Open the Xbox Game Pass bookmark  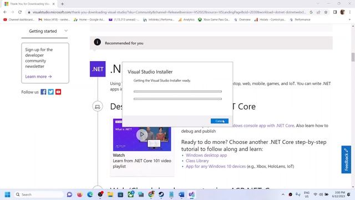click(214, 20)
